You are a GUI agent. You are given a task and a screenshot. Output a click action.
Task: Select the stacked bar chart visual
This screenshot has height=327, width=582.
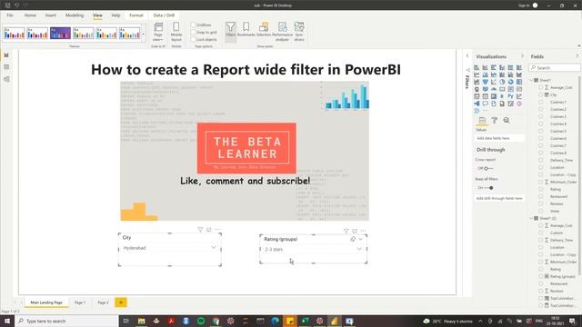(x=477, y=67)
